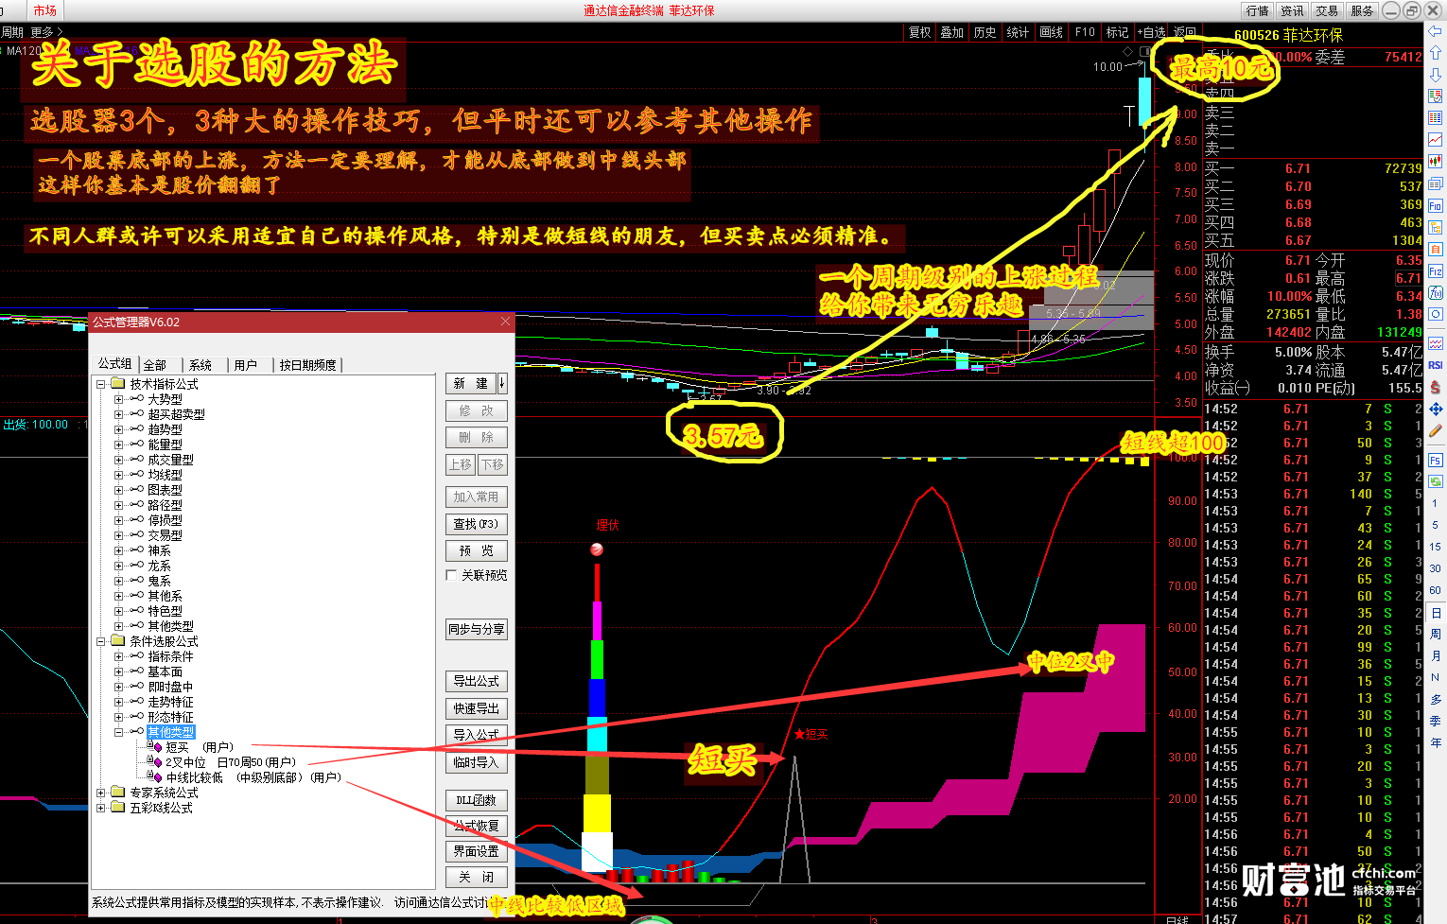
Task: Collapse the 条件选股公式 folder
Action: click(x=101, y=641)
